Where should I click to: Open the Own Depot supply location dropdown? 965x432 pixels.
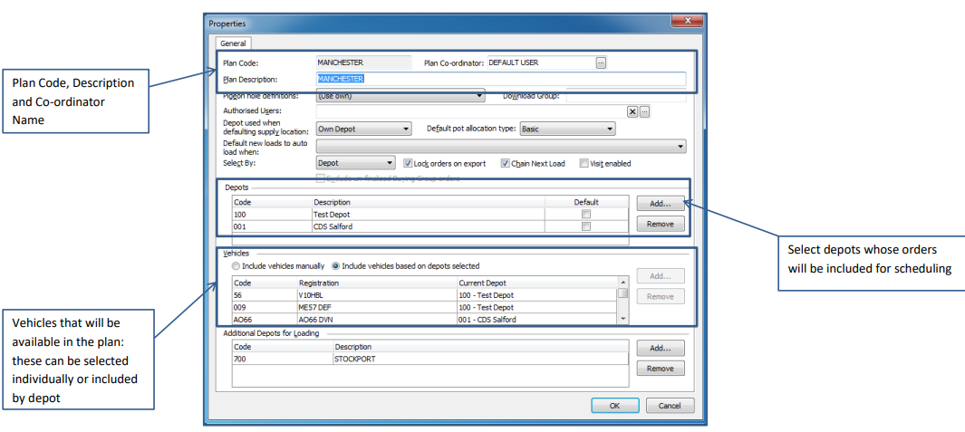tap(405, 130)
